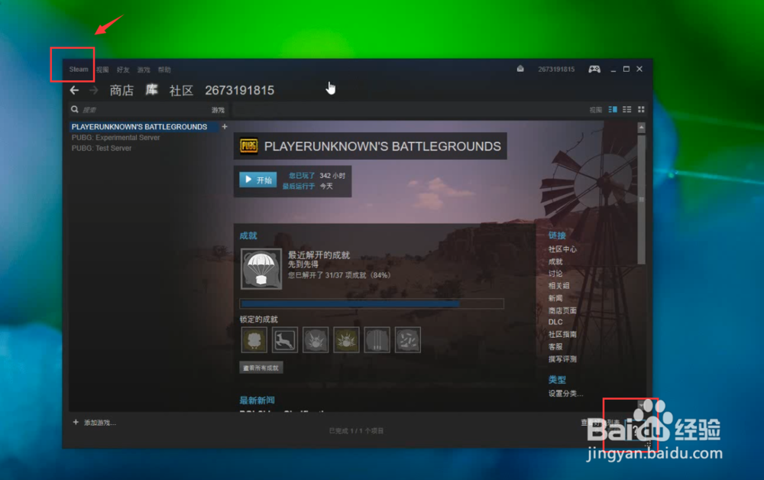Click the 开始 play button

click(257, 180)
